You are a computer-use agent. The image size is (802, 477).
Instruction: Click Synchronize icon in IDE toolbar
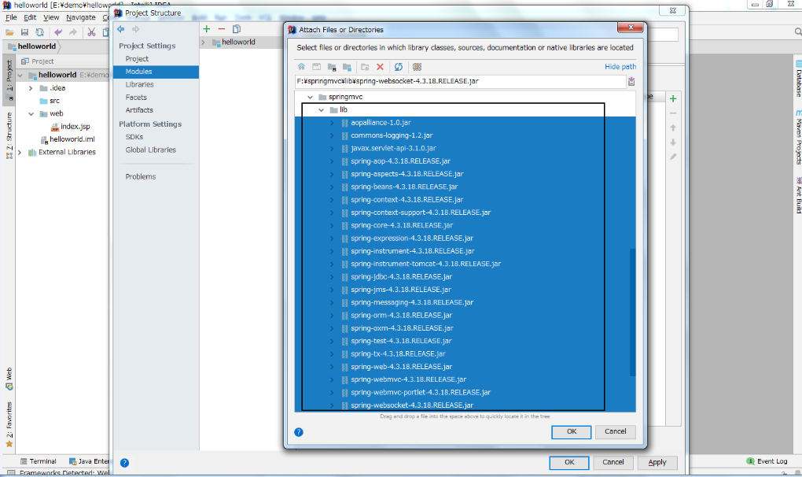[39, 32]
